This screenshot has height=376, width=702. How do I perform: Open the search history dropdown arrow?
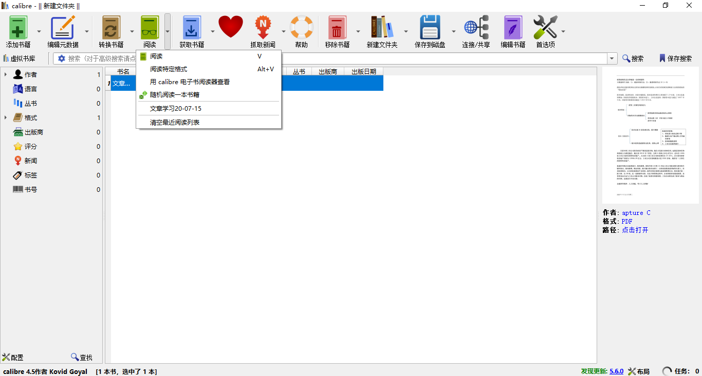pos(612,58)
